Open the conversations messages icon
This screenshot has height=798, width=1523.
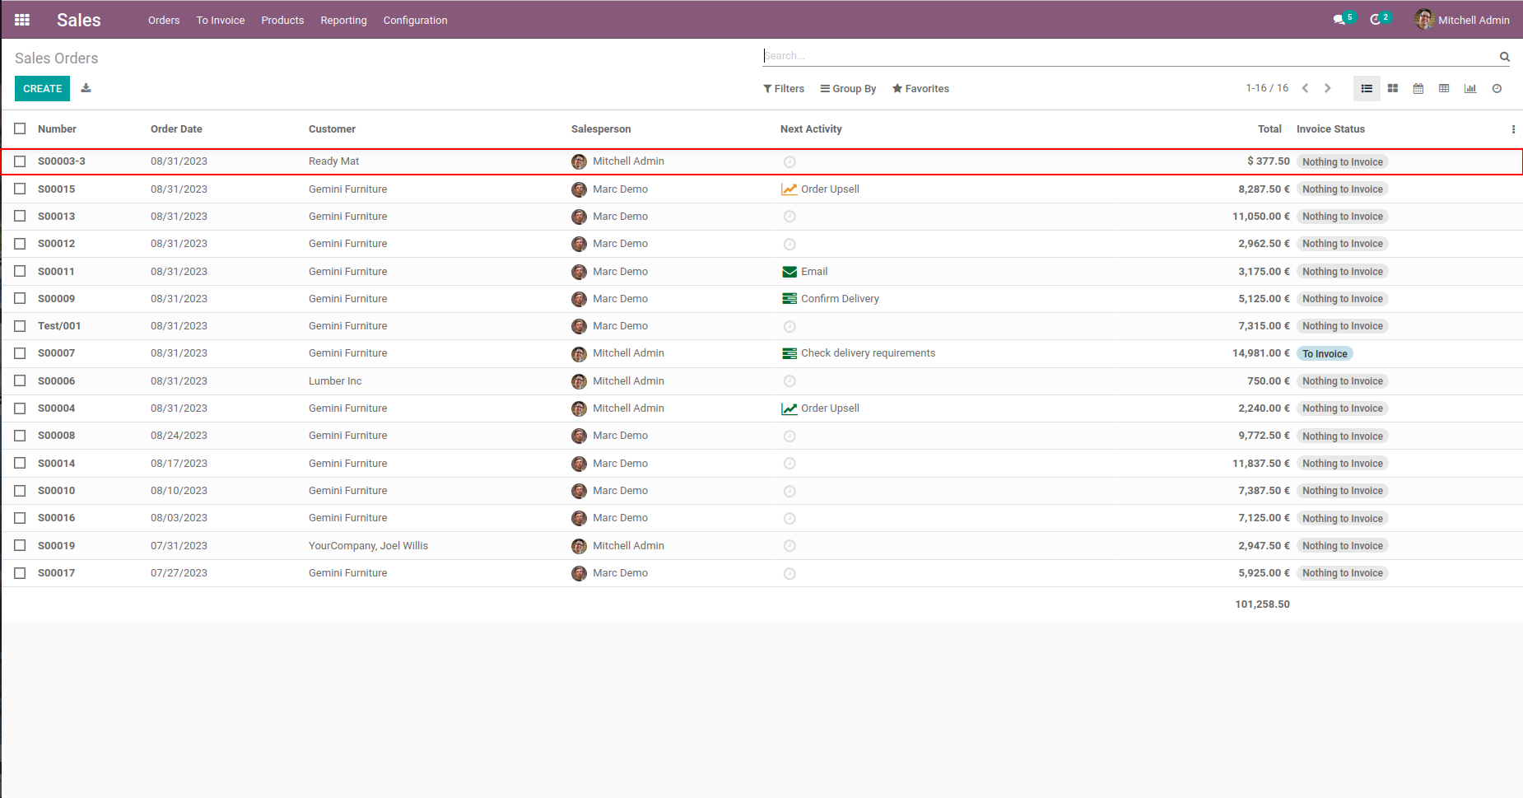click(x=1339, y=20)
